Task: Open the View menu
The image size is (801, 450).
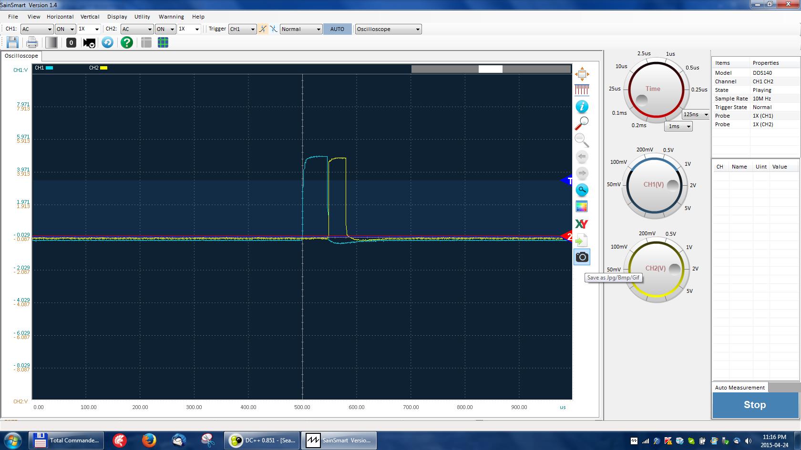Action: (x=34, y=17)
